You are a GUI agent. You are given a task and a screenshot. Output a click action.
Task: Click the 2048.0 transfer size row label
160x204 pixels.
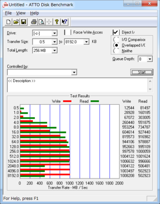click(x=13, y=166)
